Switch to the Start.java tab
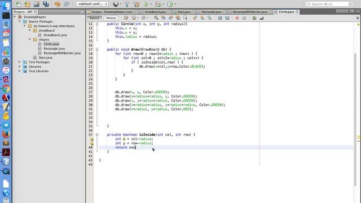361x203 pixels. pyautogui.click(x=184, y=12)
